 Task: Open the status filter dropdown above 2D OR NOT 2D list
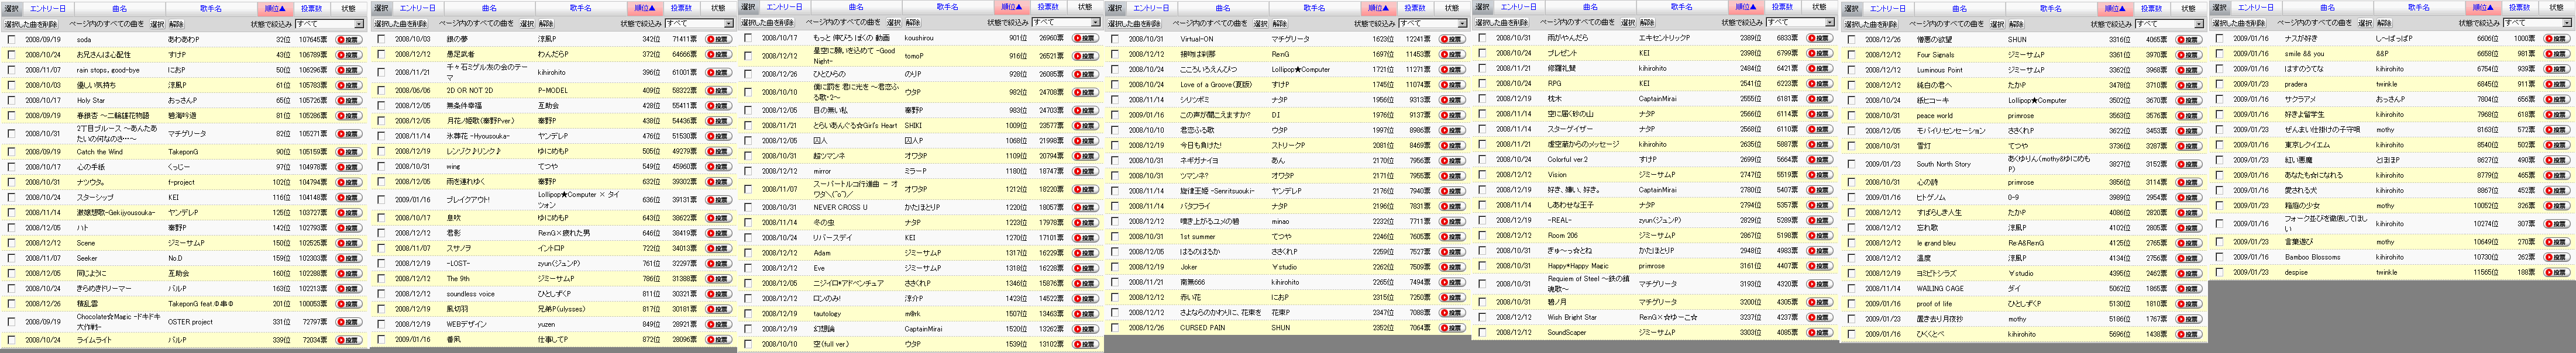pos(699,24)
